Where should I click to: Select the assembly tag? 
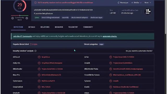click(65, 17)
